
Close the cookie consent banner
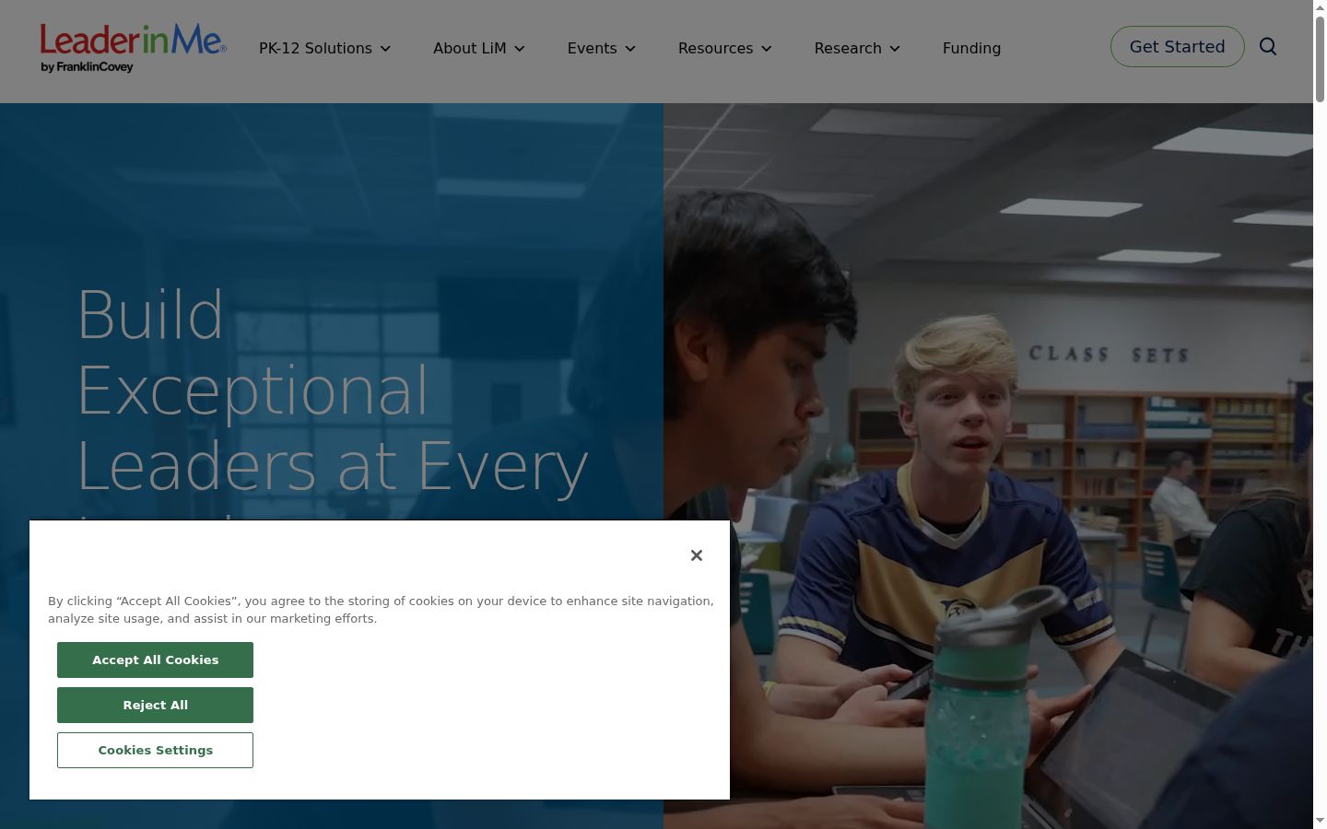tap(697, 555)
